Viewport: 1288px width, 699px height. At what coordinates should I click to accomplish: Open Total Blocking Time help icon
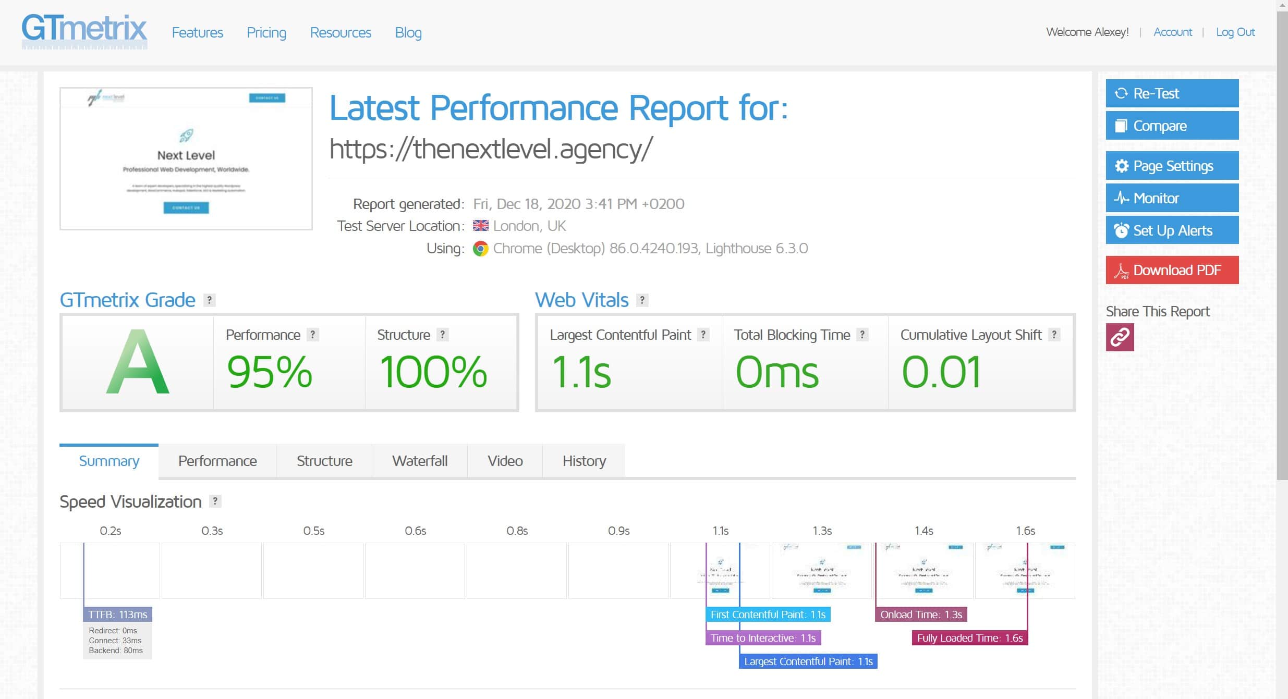(862, 335)
